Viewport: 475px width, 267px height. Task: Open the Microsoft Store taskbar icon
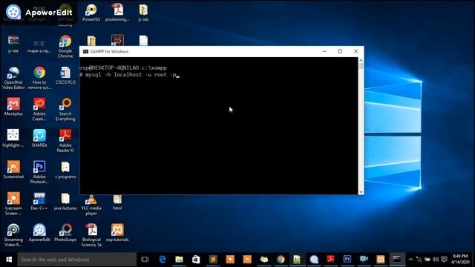(196, 260)
